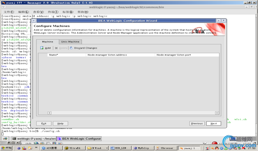258x151 pixels.
Task: Sort by the Name* column header
Action: pyautogui.click(x=67, y=55)
